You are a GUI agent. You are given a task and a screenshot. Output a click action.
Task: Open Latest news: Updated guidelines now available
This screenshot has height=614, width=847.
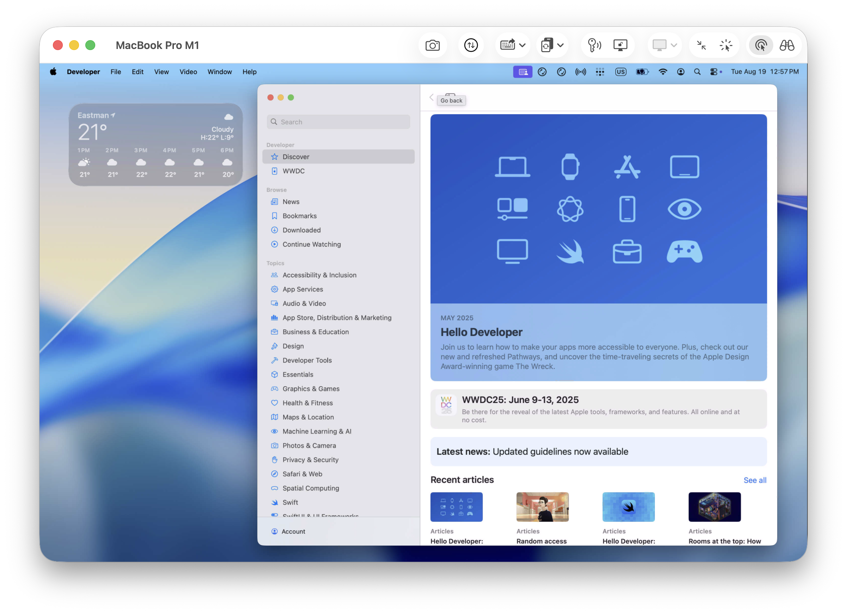[598, 452]
